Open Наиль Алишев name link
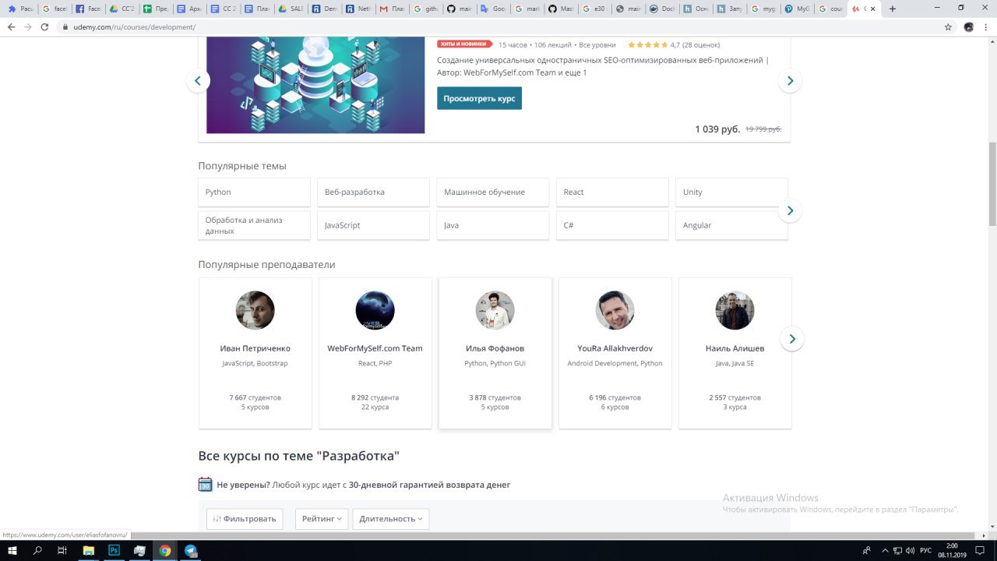This screenshot has width=997, height=561. pyautogui.click(x=735, y=348)
